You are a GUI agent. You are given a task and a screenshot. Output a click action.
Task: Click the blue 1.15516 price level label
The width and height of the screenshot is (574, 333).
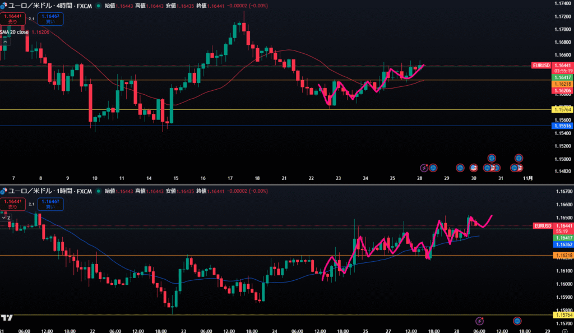[562, 126]
